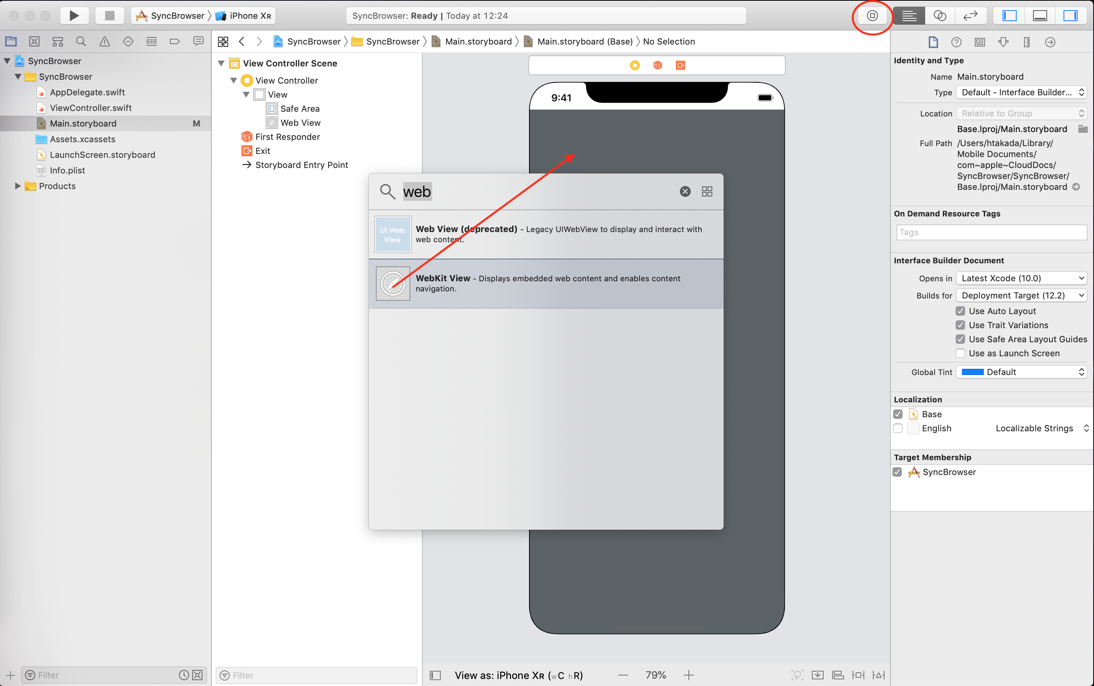The image size is (1094, 686).
Task: Click the On Demand Resource Tags field
Action: (x=992, y=232)
